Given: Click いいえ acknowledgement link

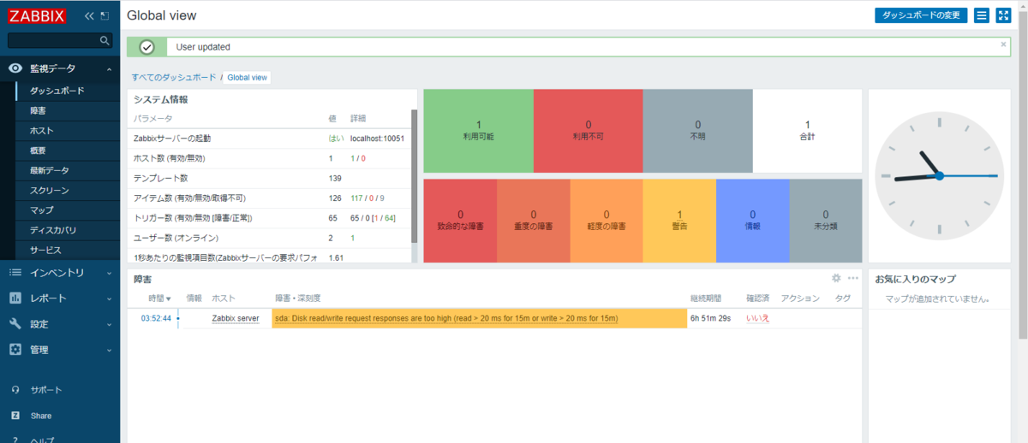Looking at the screenshot, I should [757, 318].
